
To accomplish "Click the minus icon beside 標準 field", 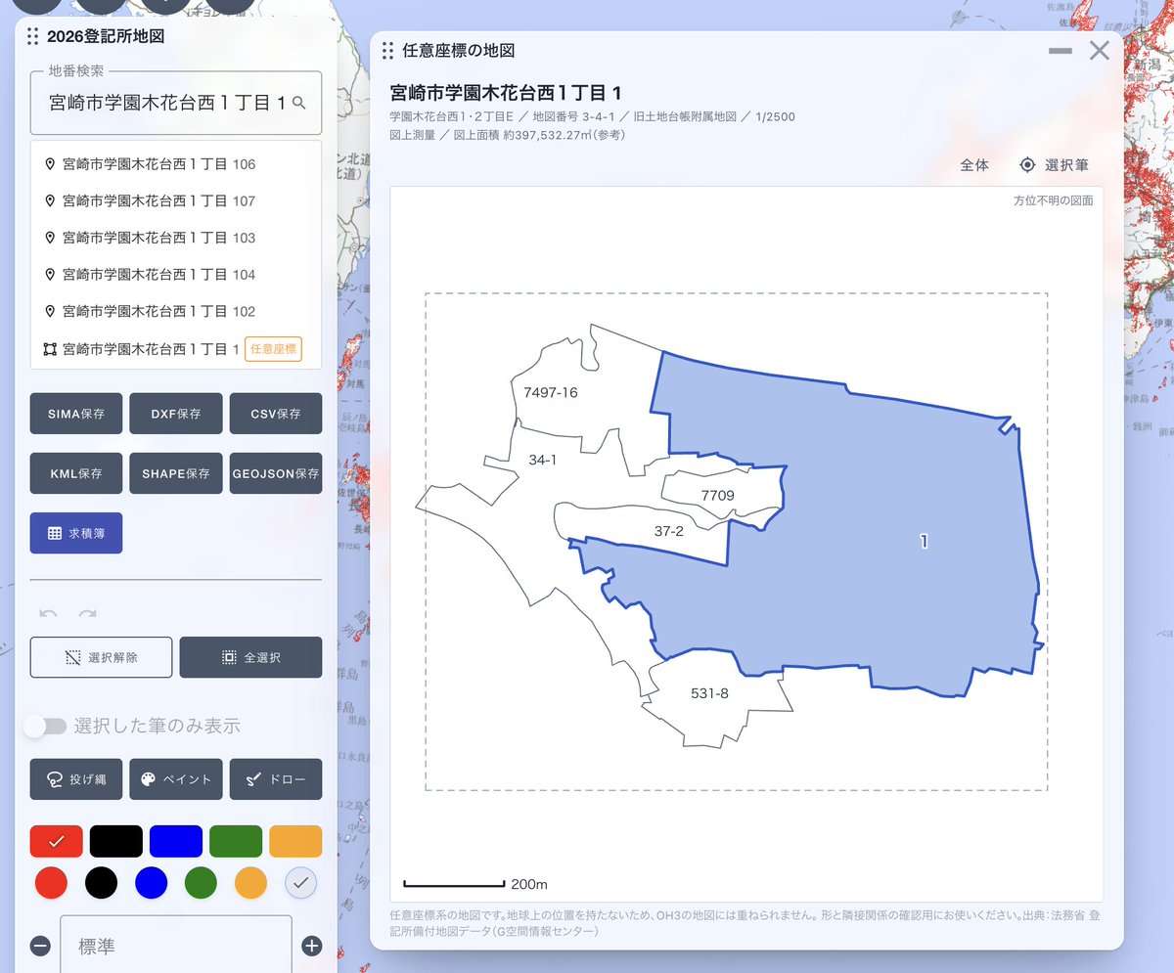I will coord(40,945).
